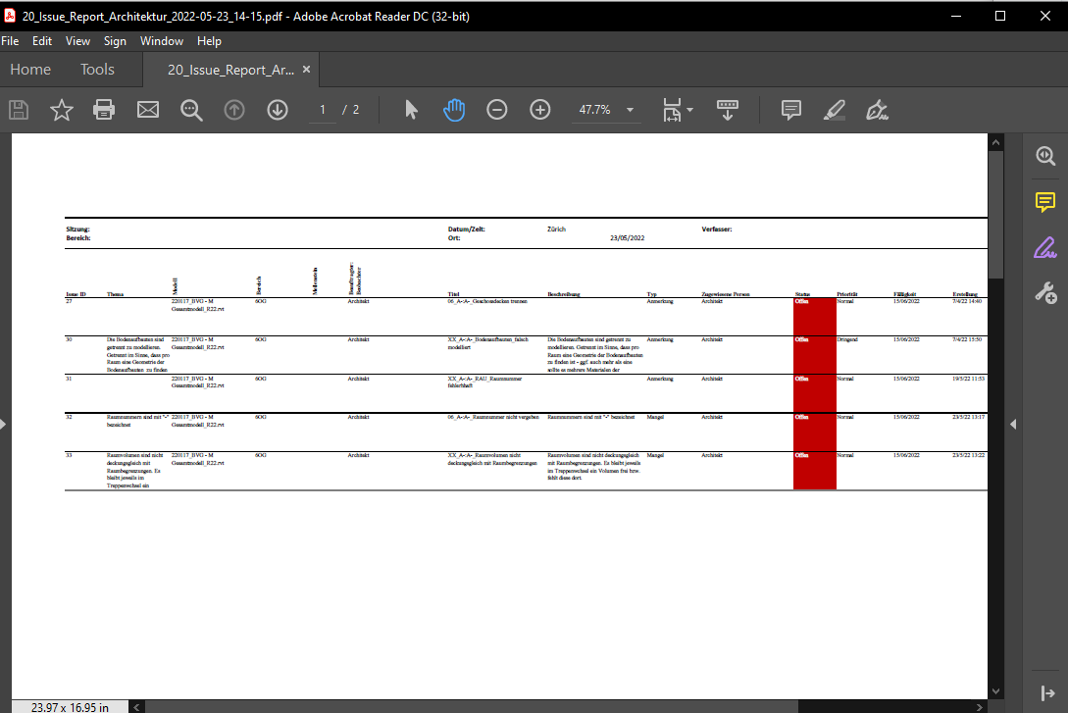Choose the Selection arrow tool
Viewport: 1068px width, 713px height.
(411, 110)
